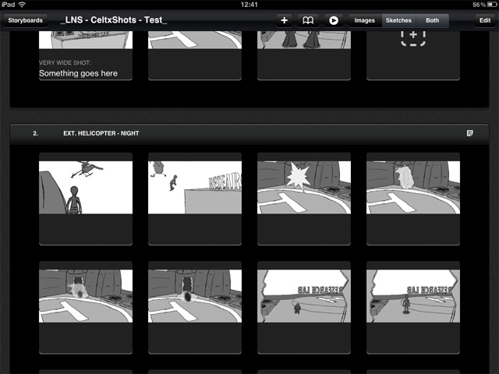Viewport: 499px width, 374px height.
Task: Switch to Both view
Action: click(x=432, y=20)
